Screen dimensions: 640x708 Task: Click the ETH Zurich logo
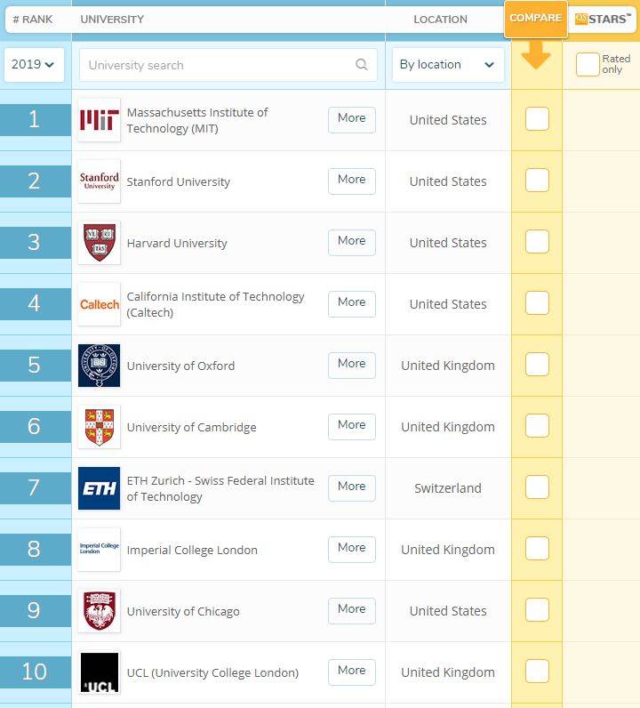coord(99,488)
